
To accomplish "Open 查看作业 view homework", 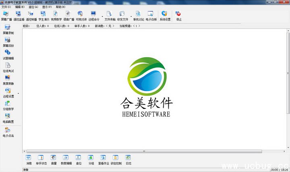I will (x=104, y=160).
